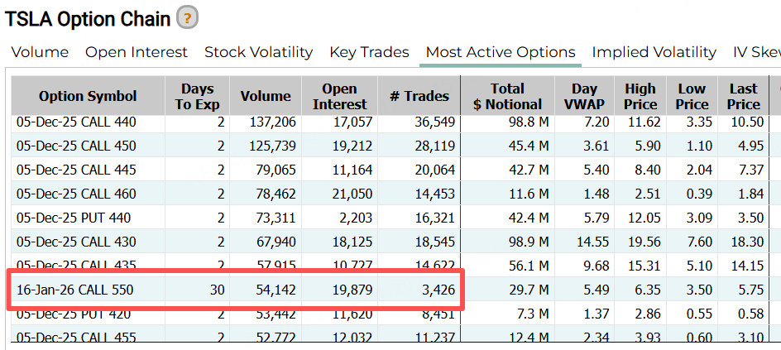Sort by Total $ Notional header
Image resolution: width=781 pixels, height=350 pixels.
tap(507, 96)
